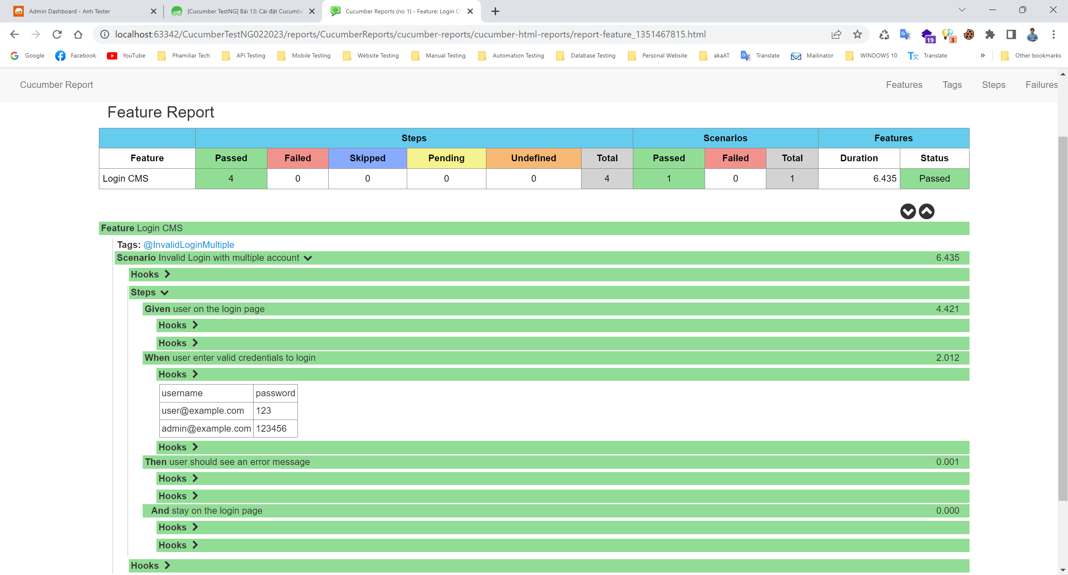Open the Chrome three-dot menu
The height and width of the screenshot is (575, 1068).
(x=1053, y=35)
